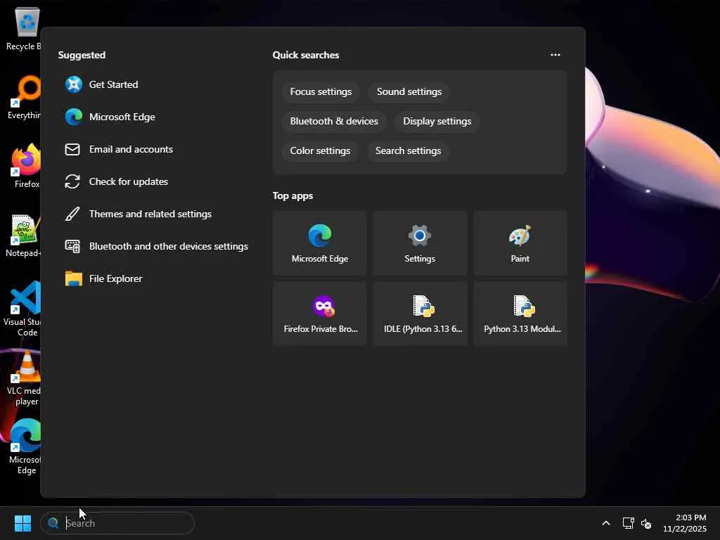Open Email and accounts settings
The height and width of the screenshot is (540, 720).
tap(118, 149)
